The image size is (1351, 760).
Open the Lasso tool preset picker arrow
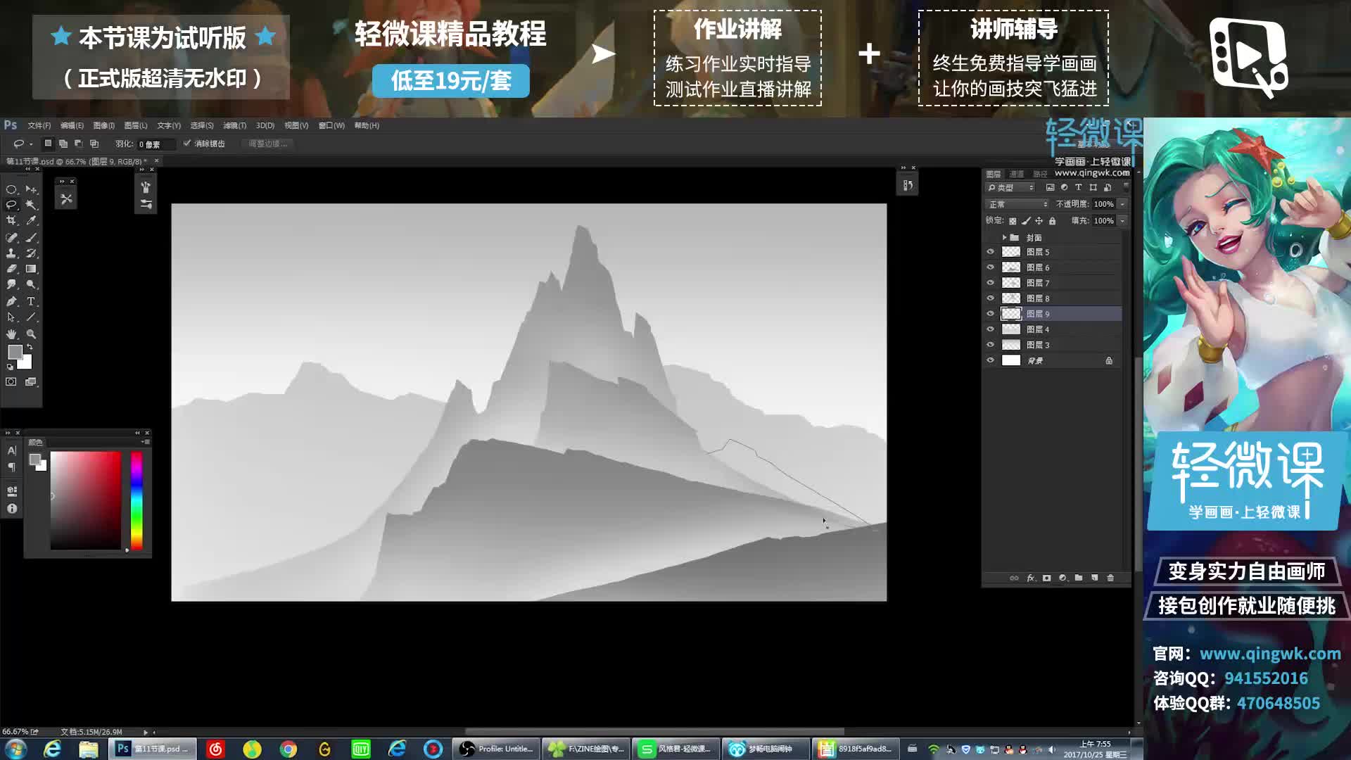tap(31, 144)
